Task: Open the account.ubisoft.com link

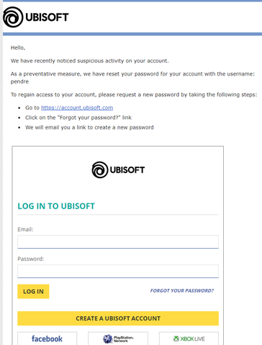Action: pos(77,108)
